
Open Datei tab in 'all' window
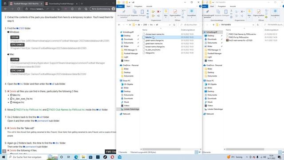tap(120, 6)
